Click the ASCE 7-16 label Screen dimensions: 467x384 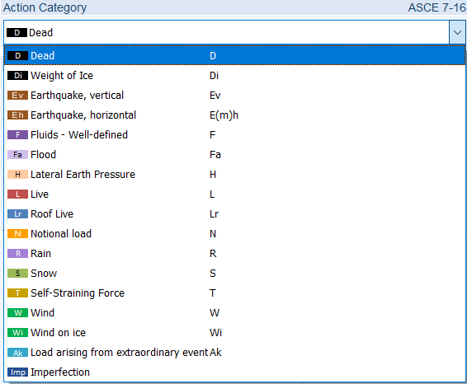[437, 7]
